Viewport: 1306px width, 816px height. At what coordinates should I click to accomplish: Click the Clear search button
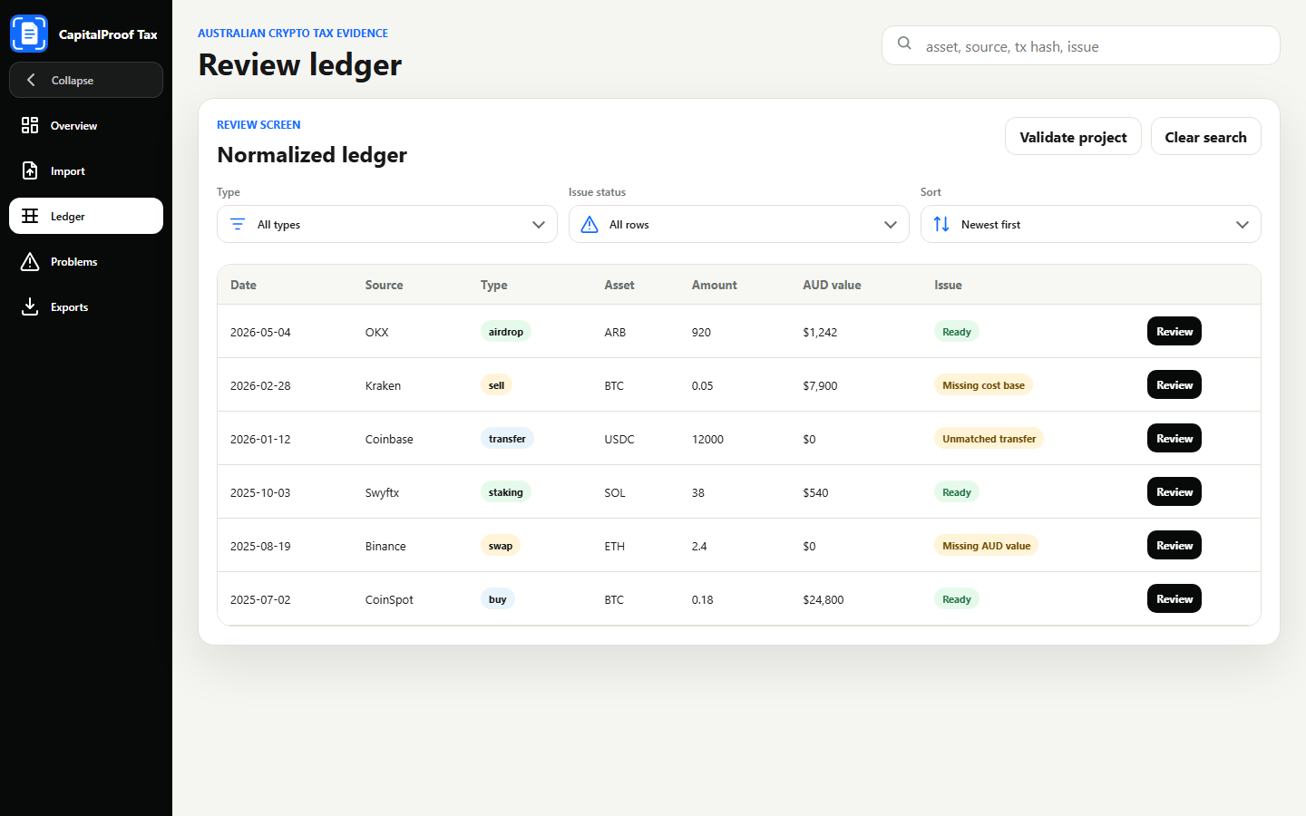1205,136
